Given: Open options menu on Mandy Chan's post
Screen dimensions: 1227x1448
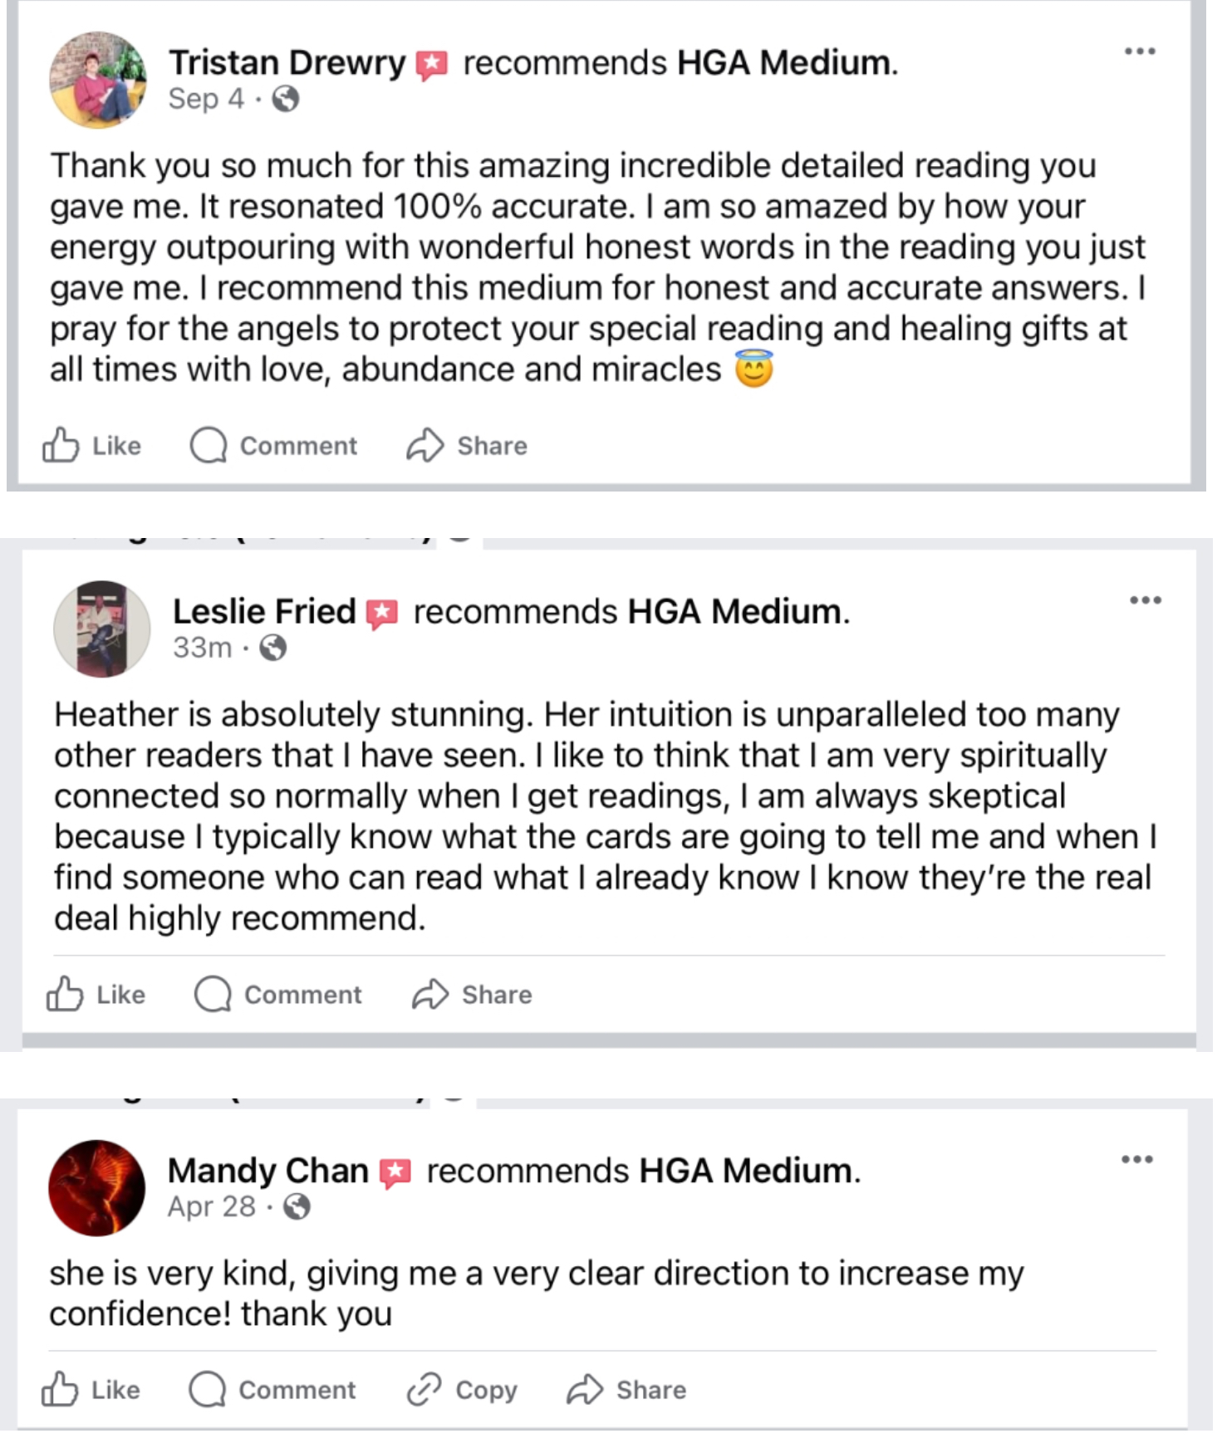Looking at the screenshot, I should tap(1136, 1159).
